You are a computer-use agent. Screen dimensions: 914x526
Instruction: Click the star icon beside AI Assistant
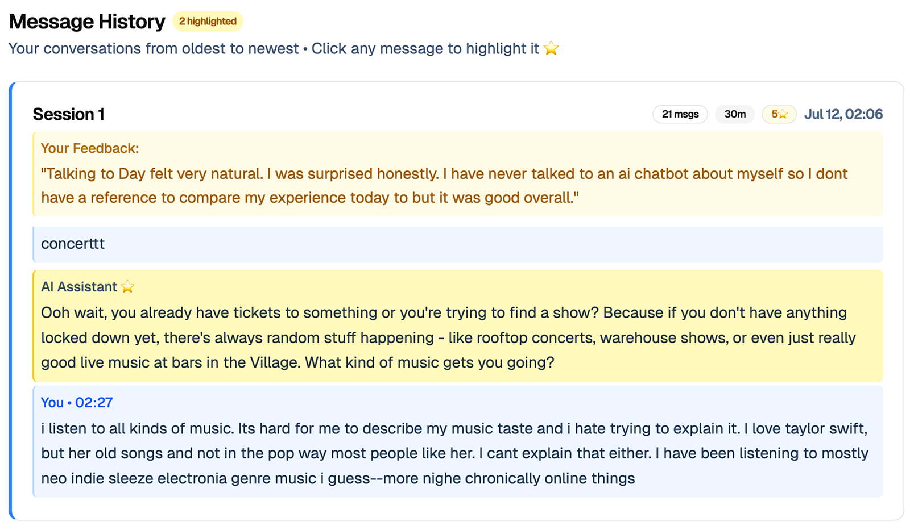[128, 287]
